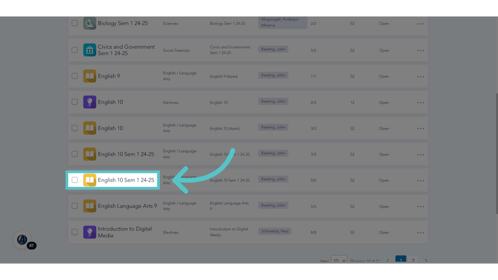Viewport: 498px width, 280px height.
Task: Select the English Language Arts 9 checkbox
Action: point(75,206)
